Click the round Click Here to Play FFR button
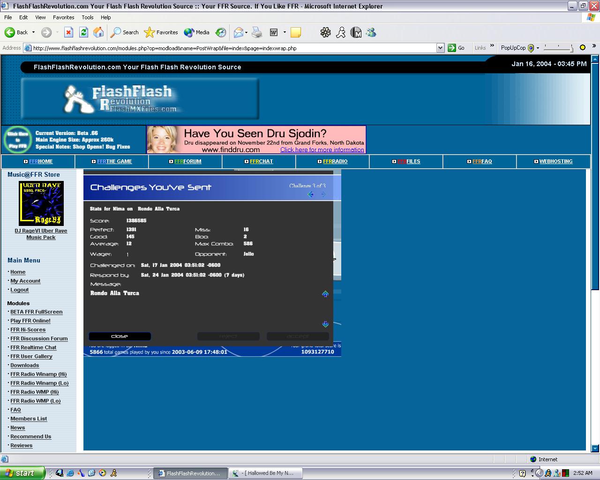This screenshot has width=600, height=480. tap(18, 140)
